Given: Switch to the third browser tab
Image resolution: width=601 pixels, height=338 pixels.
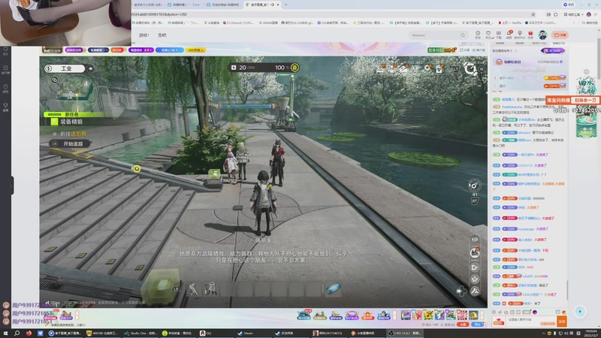Looking at the screenshot, I should click(x=224, y=5).
